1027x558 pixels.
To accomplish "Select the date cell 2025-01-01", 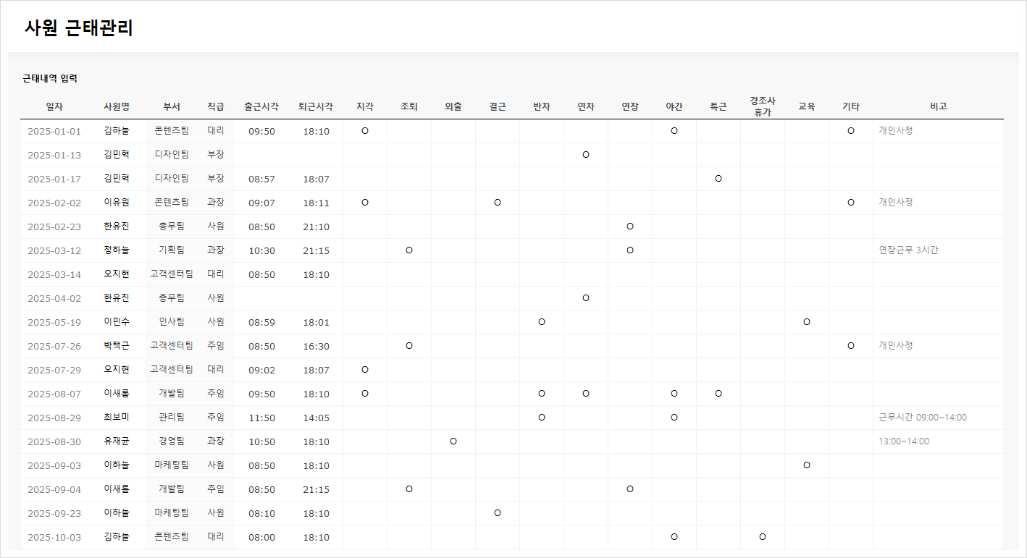I will pyautogui.click(x=54, y=131).
